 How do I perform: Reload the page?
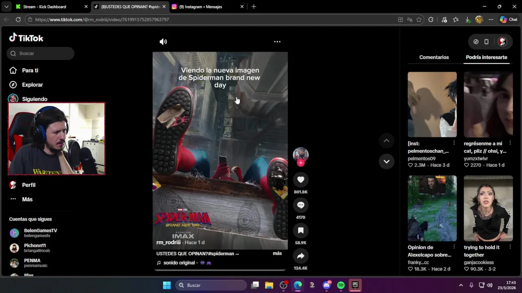tap(18, 20)
